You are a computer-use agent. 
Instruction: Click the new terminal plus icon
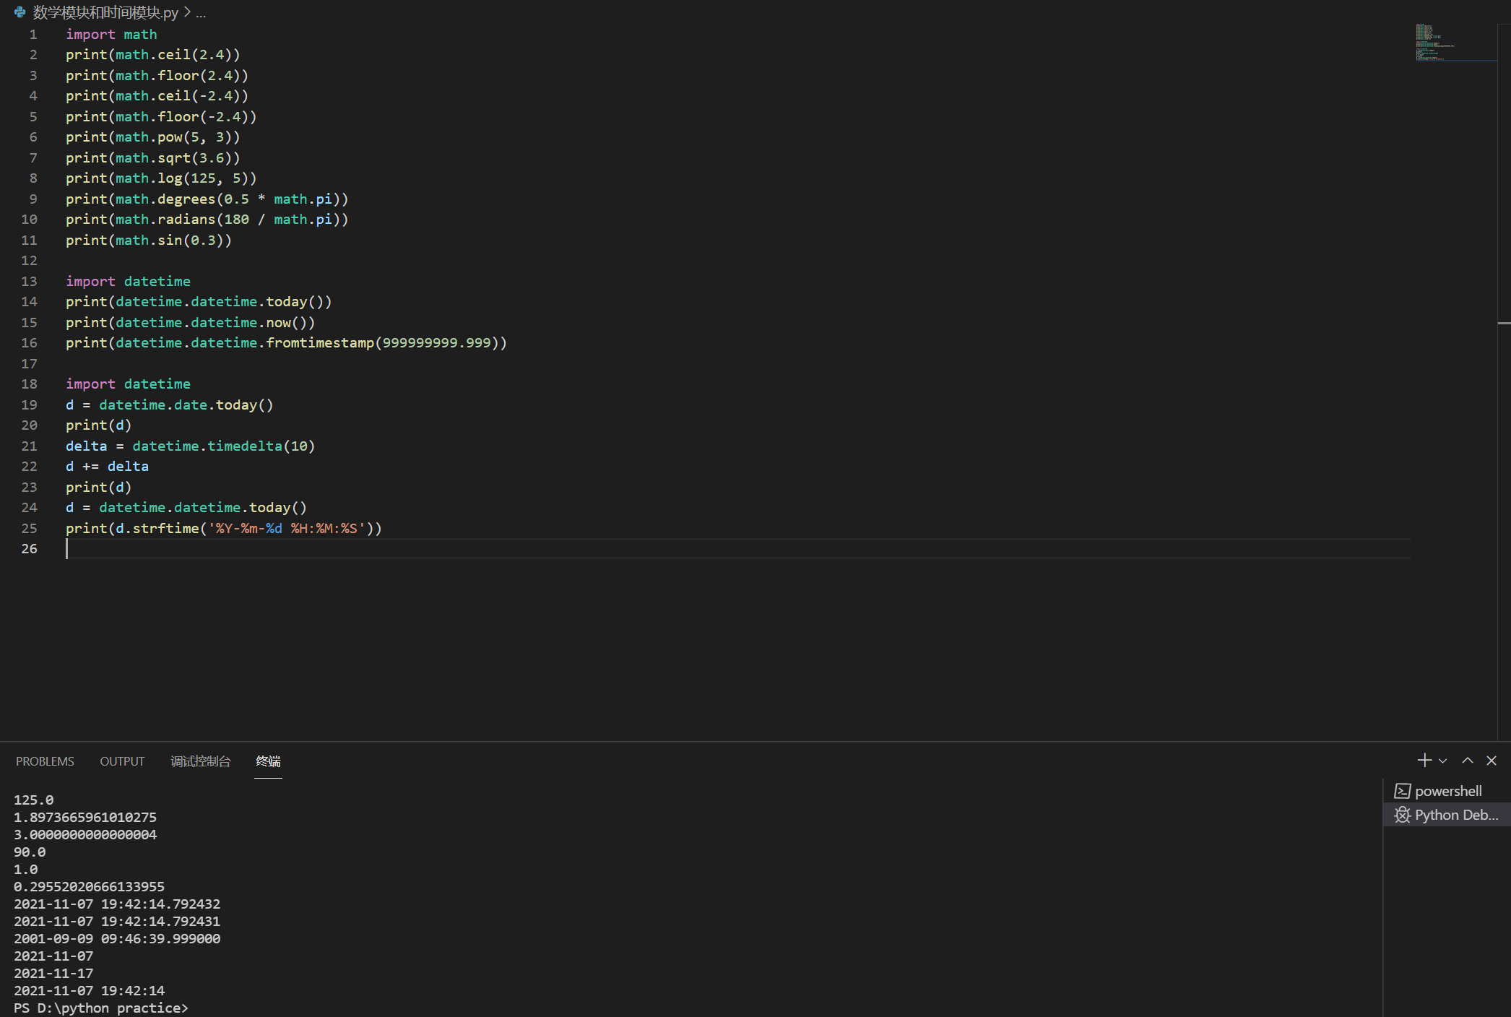pos(1424,760)
